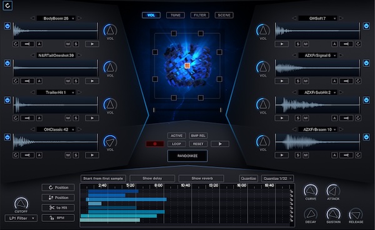
Task: Mute the BodyBoom 26 slot
Action: click(68, 44)
